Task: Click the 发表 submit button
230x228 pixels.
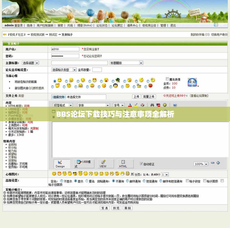Action: (105, 208)
